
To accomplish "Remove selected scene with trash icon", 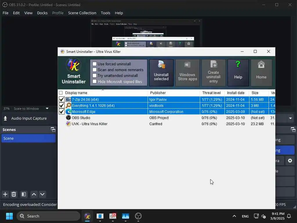I will tap(14, 194).
